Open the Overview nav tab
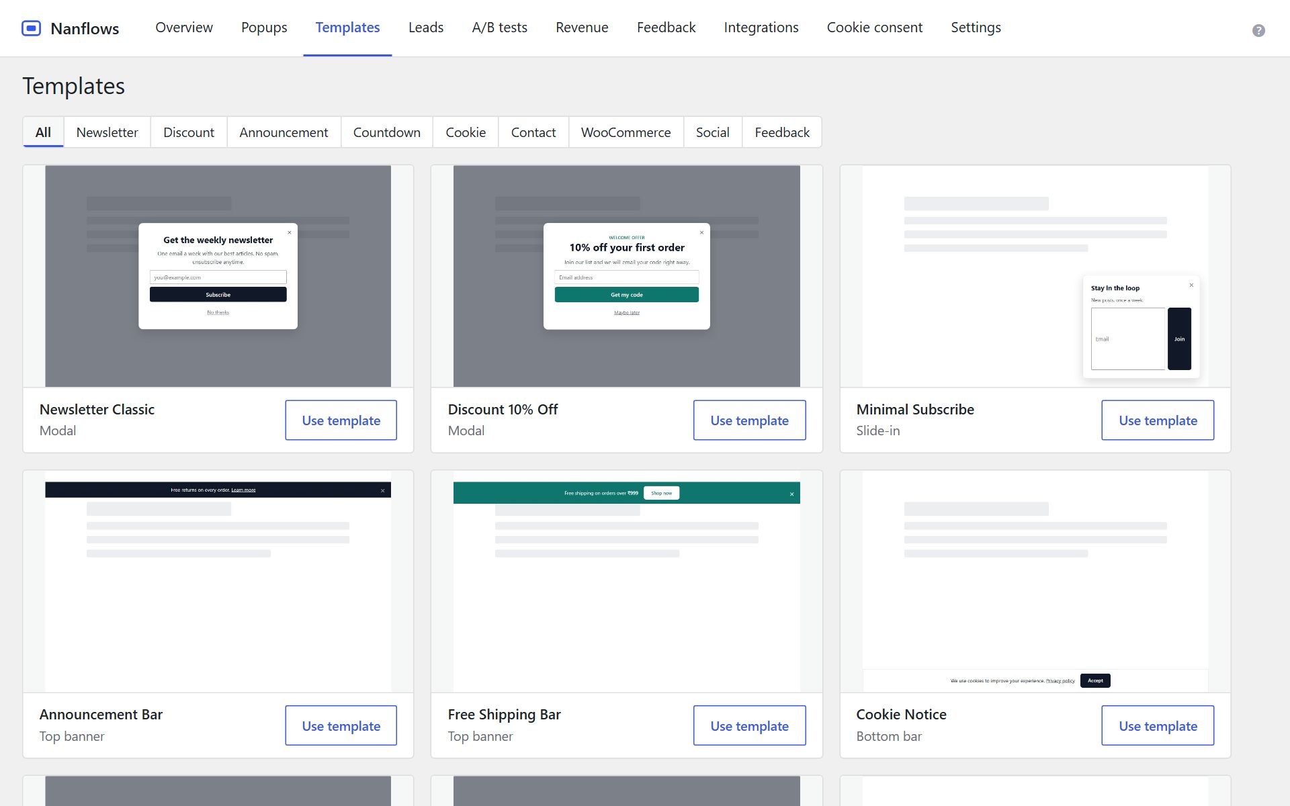The image size is (1290, 806). pyautogui.click(x=184, y=28)
